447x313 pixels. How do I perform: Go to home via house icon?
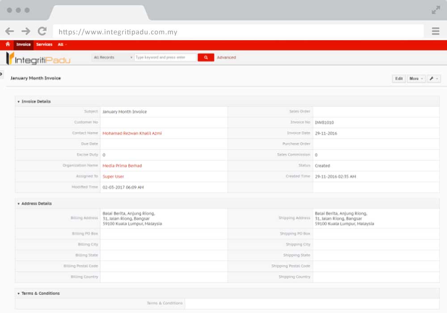point(8,44)
